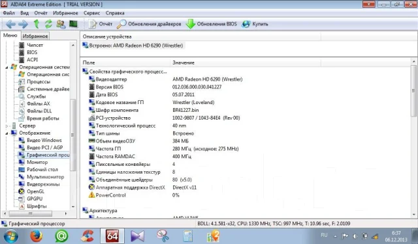418x244 pixels.
Task: Select the Видеорежимы tree item
Action: click(39, 184)
